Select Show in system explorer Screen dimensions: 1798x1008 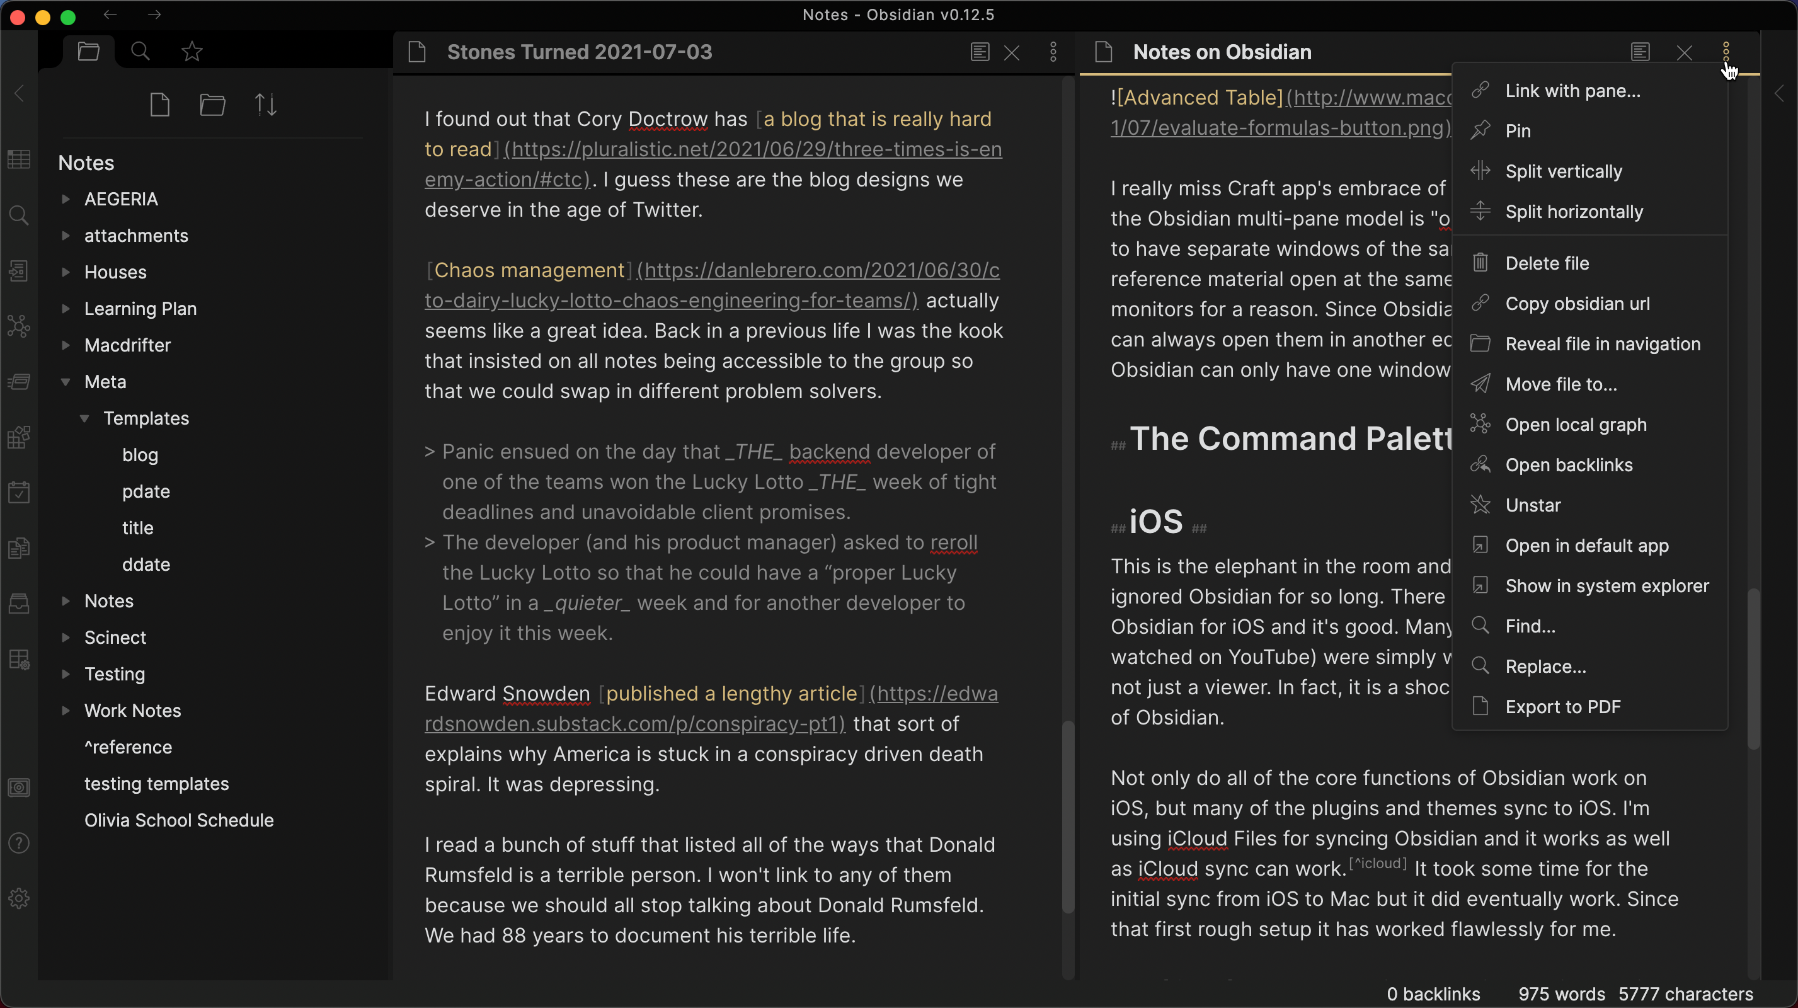(1590, 586)
